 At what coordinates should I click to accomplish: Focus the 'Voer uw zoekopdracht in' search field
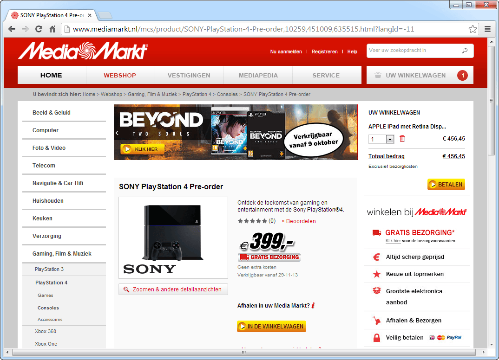coord(420,51)
